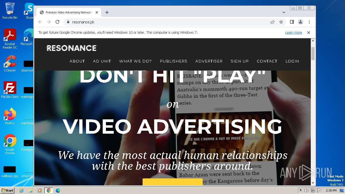The width and height of the screenshot is (345, 194).
Task: Click the address bar URL
Action: 83,22
